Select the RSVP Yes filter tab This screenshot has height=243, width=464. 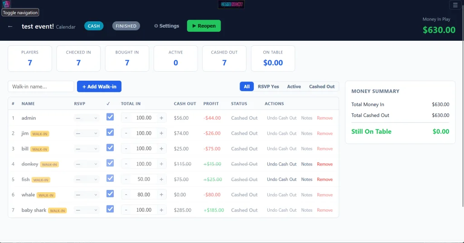click(x=268, y=87)
